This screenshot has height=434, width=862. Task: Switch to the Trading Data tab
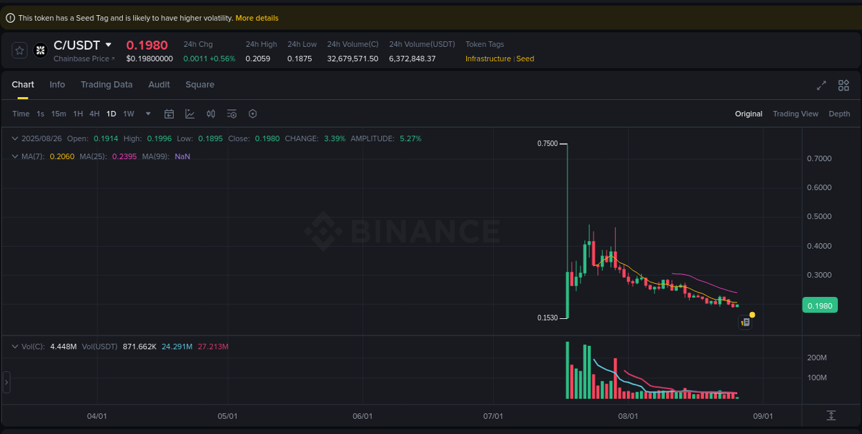point(107,84)
